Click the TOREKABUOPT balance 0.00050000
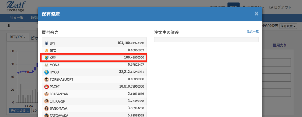The image size is (302, 117). click(x=136, y=79)
